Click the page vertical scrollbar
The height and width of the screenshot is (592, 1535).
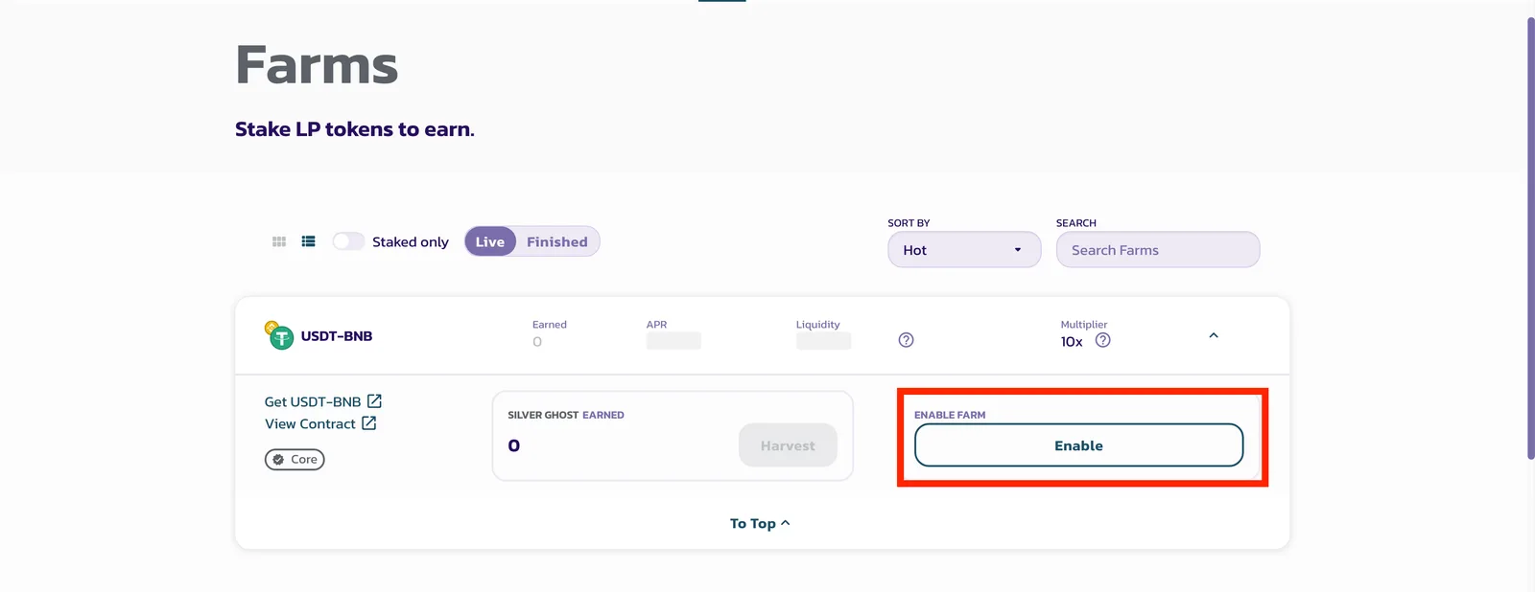click(1530, 239)
